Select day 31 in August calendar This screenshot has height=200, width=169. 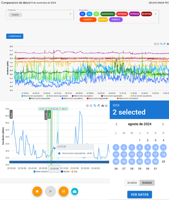pyautogui.click(x=156, y=169)
